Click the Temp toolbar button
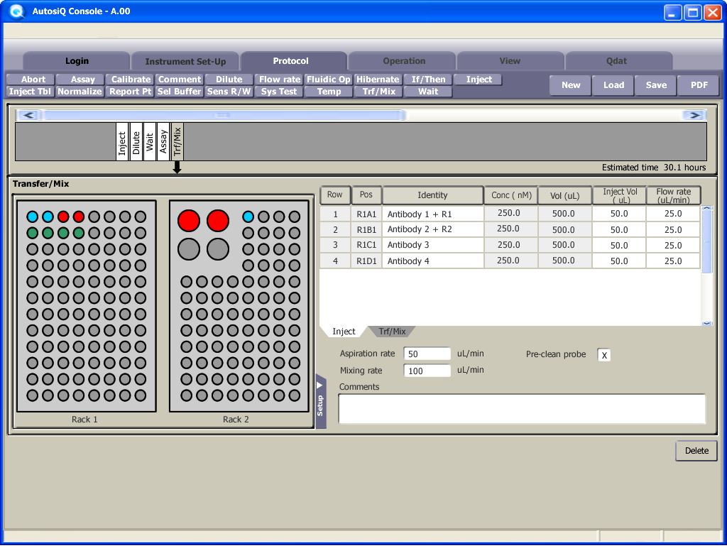This screenshot has width=727, height=558. point(329,92)
